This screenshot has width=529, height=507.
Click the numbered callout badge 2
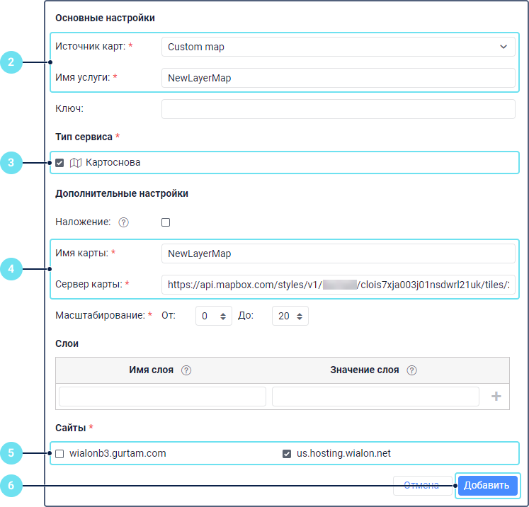pos(11,62)
